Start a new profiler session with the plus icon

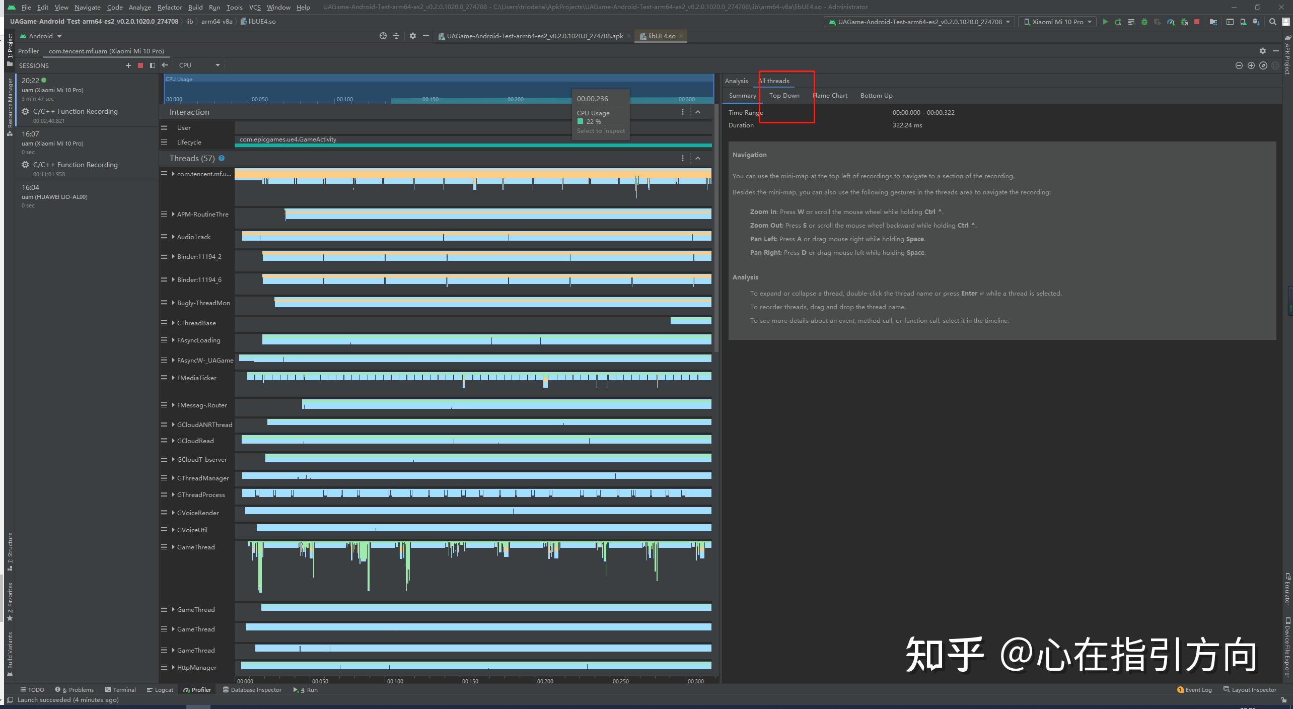pos(128,65)
